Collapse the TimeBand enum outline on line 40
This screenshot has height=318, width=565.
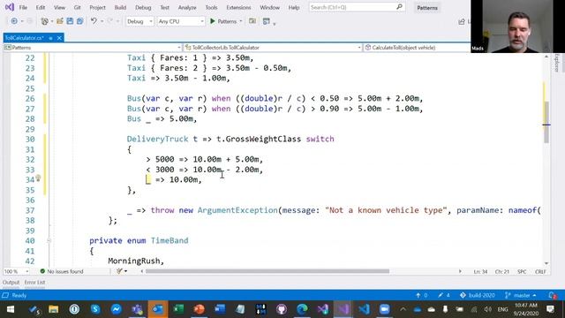coord(49,240)
